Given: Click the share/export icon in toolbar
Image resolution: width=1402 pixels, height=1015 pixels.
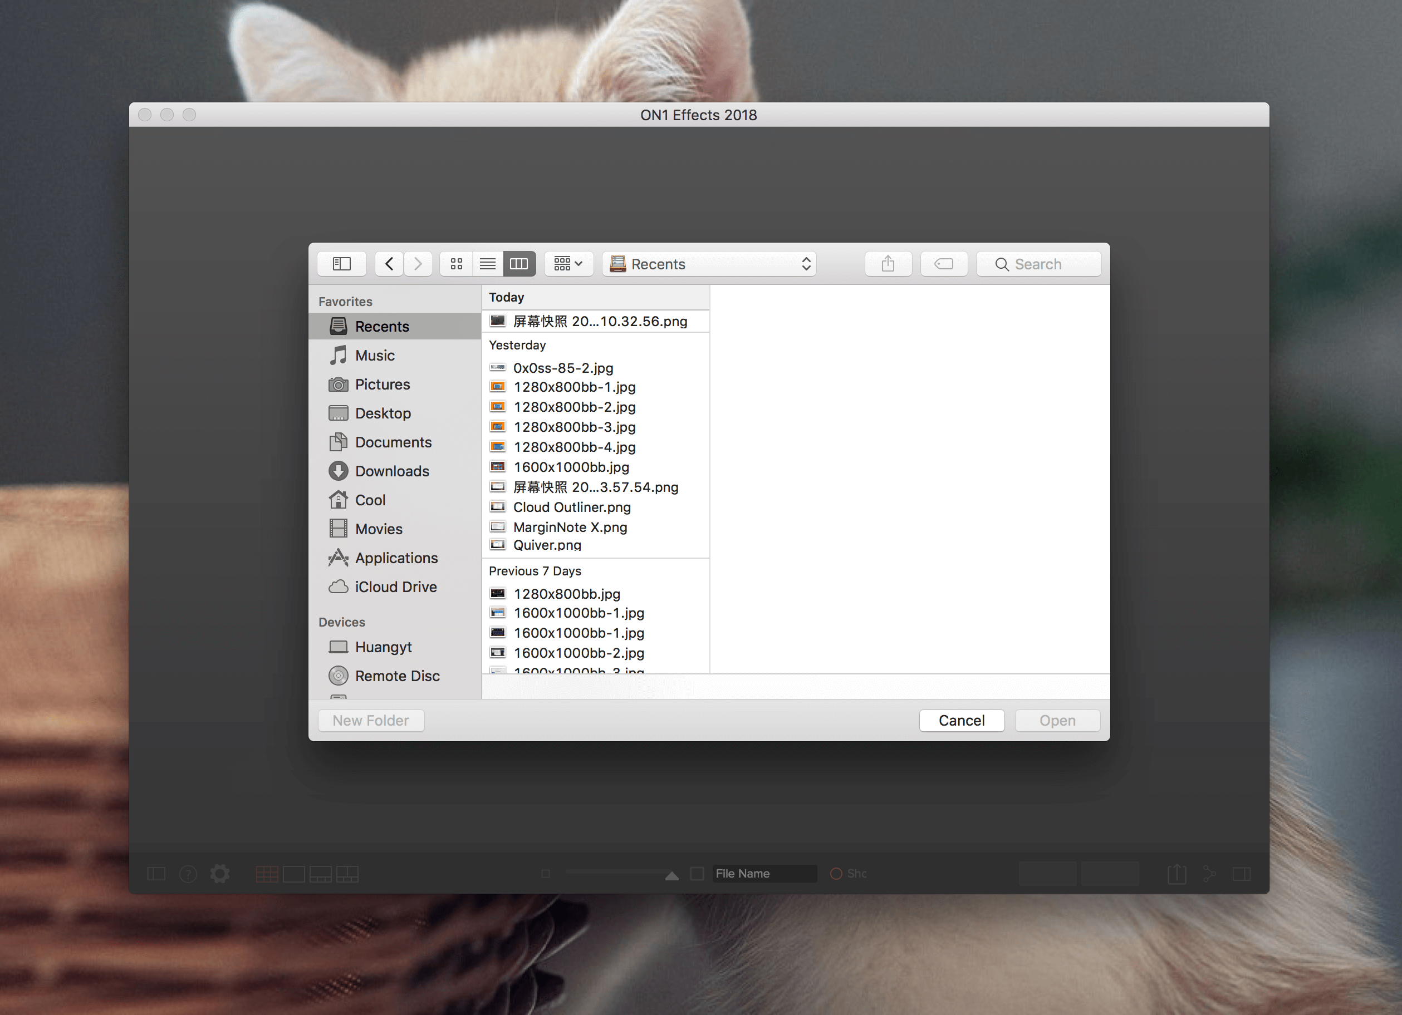Looking at the screenshot, I should pyautogui.click(x=890, y=264).
